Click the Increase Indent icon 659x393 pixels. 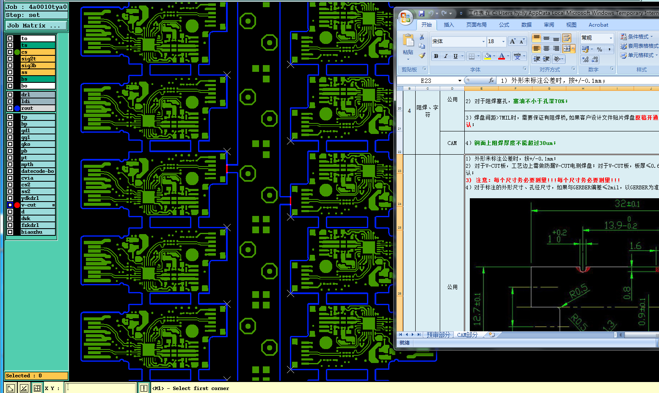tap(546, 59)
